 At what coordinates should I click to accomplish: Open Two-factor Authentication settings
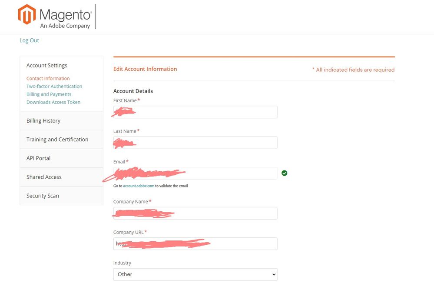coord(54,87)
